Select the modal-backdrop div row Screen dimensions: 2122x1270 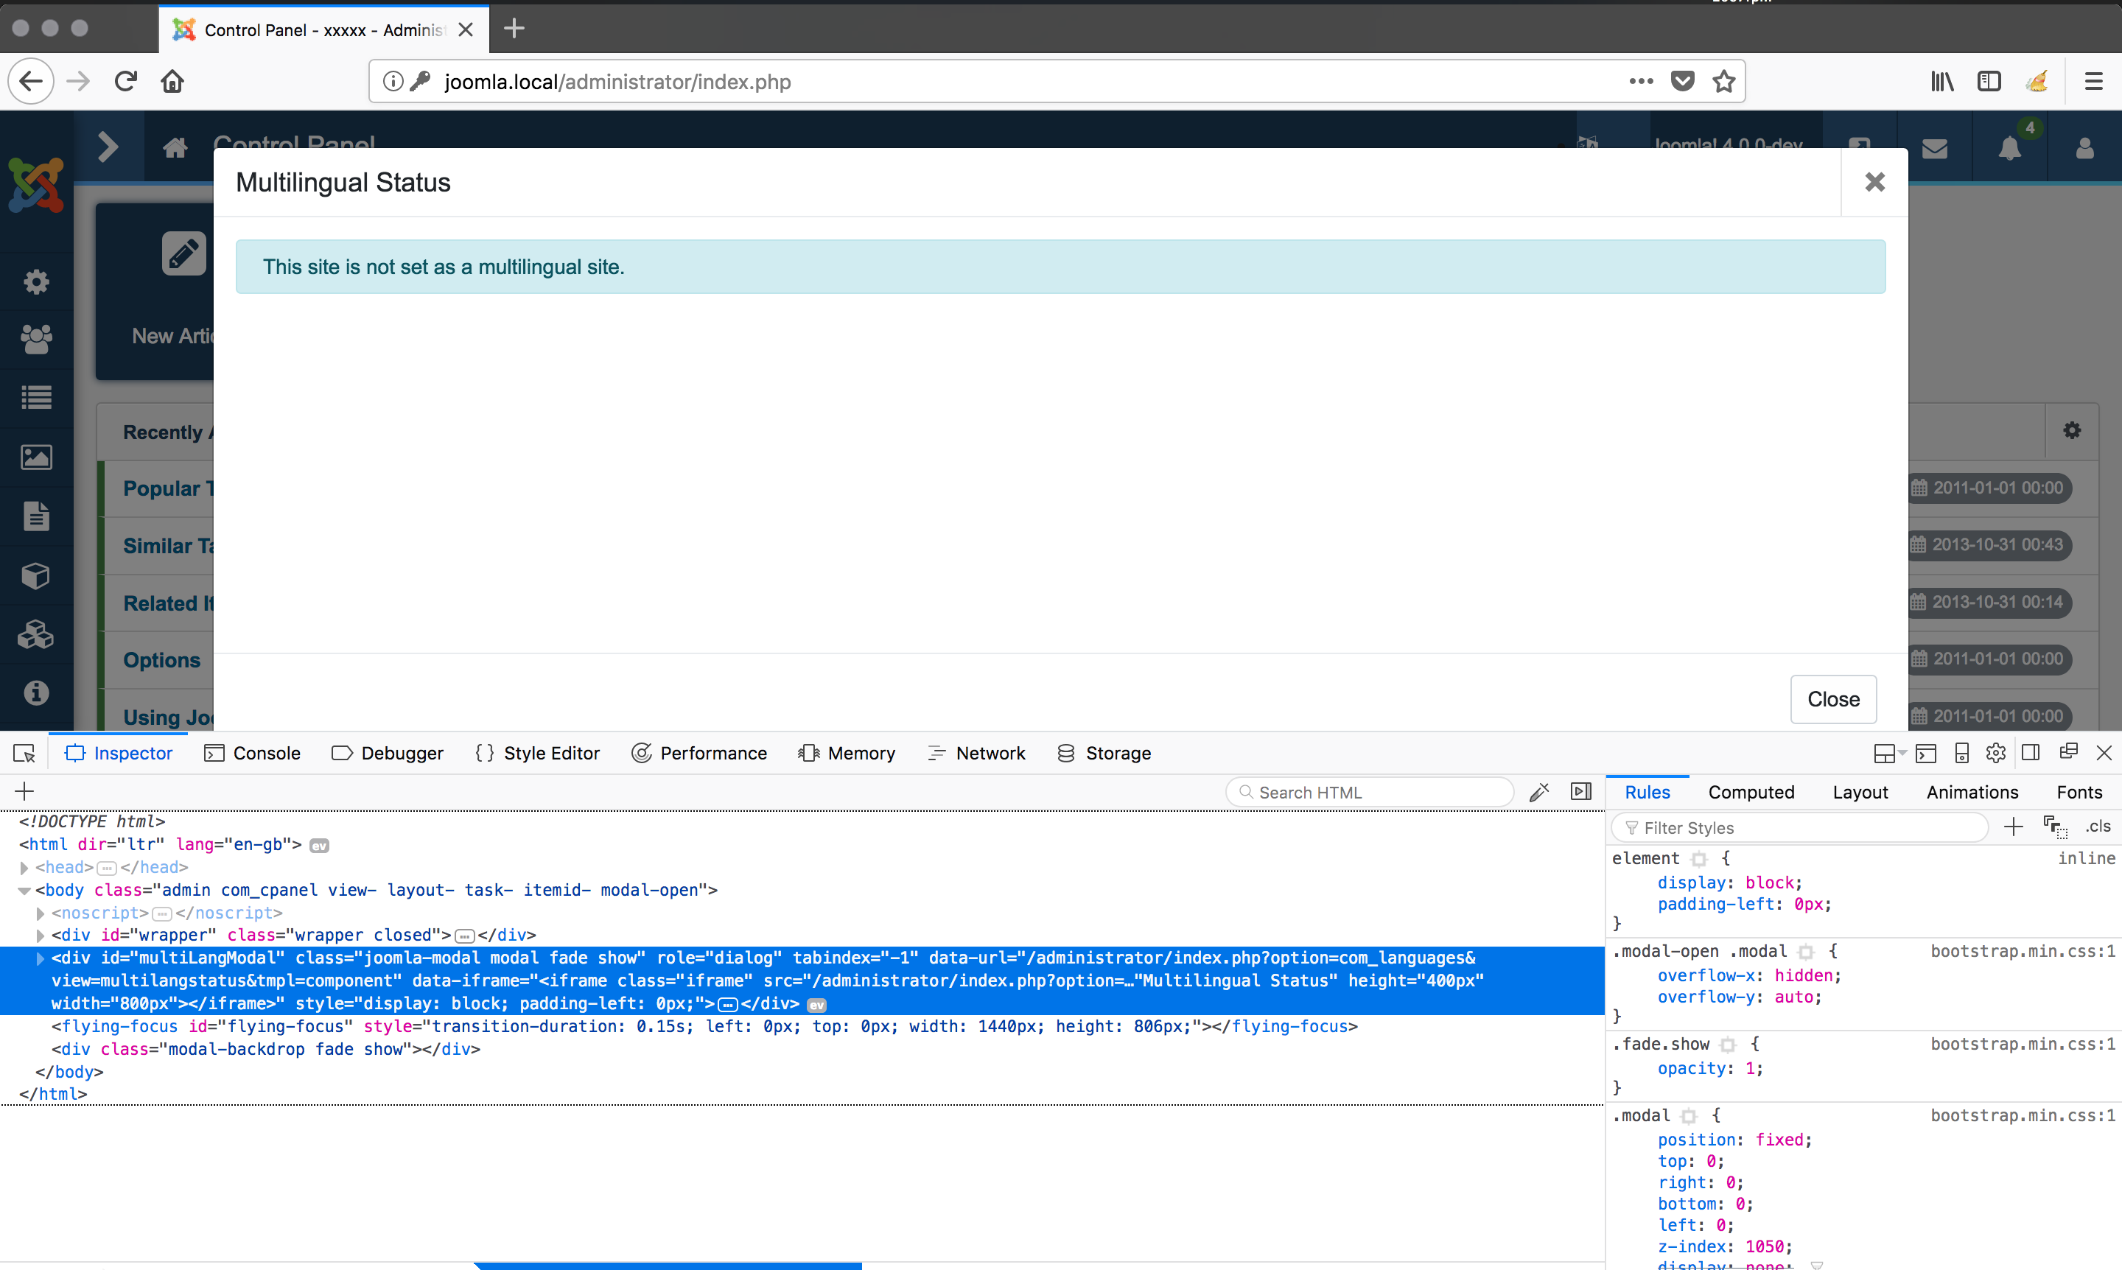pos(802,1049)
